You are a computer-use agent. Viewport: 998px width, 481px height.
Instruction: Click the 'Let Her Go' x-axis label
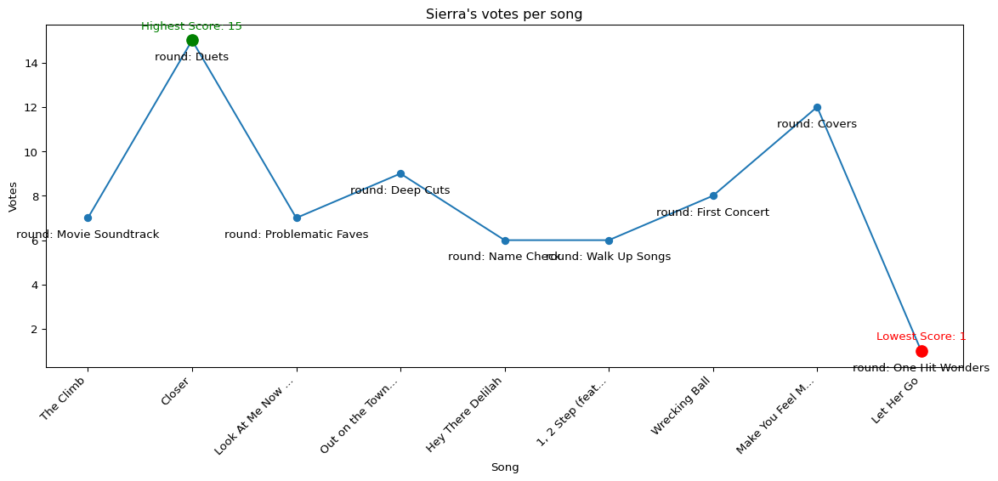[896, 401]
